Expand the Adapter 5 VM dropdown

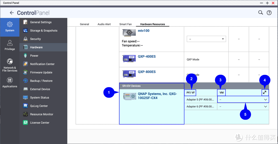pyautogui.click(x=243, y=100)
